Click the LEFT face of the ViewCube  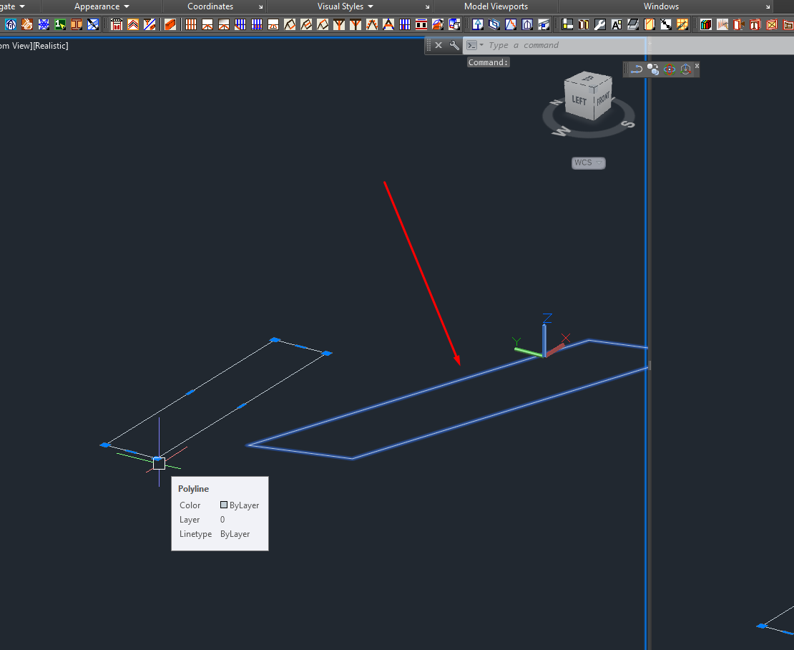(579, 100)
